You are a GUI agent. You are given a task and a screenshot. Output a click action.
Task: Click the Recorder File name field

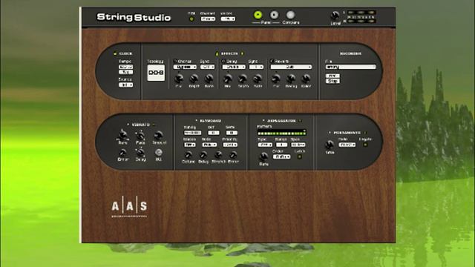pyautogui.click(x=351, y=67)
